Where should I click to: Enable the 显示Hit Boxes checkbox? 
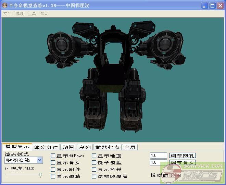[x=53, y=156]
